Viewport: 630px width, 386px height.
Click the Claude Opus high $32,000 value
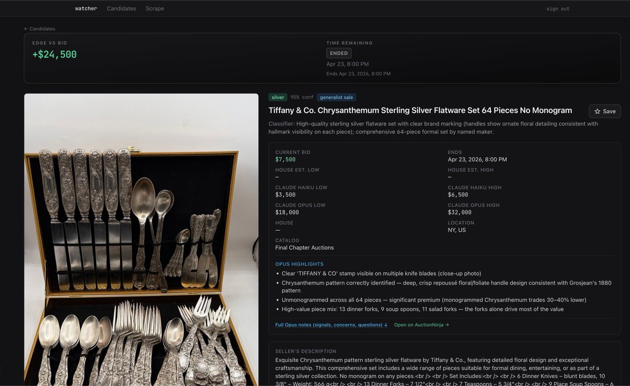[x=459, y=212]
